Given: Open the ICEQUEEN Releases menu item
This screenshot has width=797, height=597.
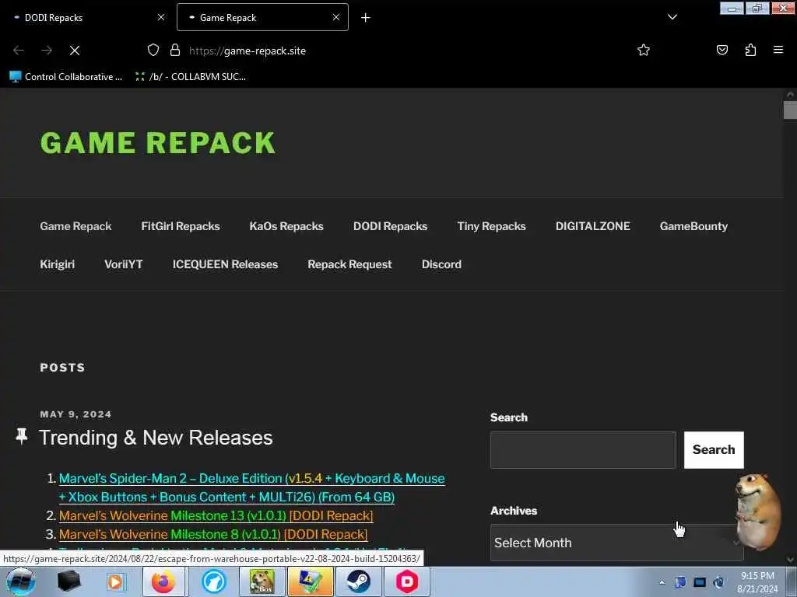Looking at the screenshot, I should 225,264.
